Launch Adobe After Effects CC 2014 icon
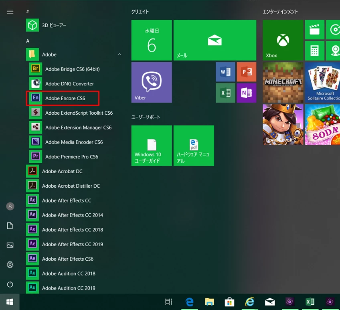Image resolution: width=340 pixels, height=310 pixels. (x=32, y=215)
